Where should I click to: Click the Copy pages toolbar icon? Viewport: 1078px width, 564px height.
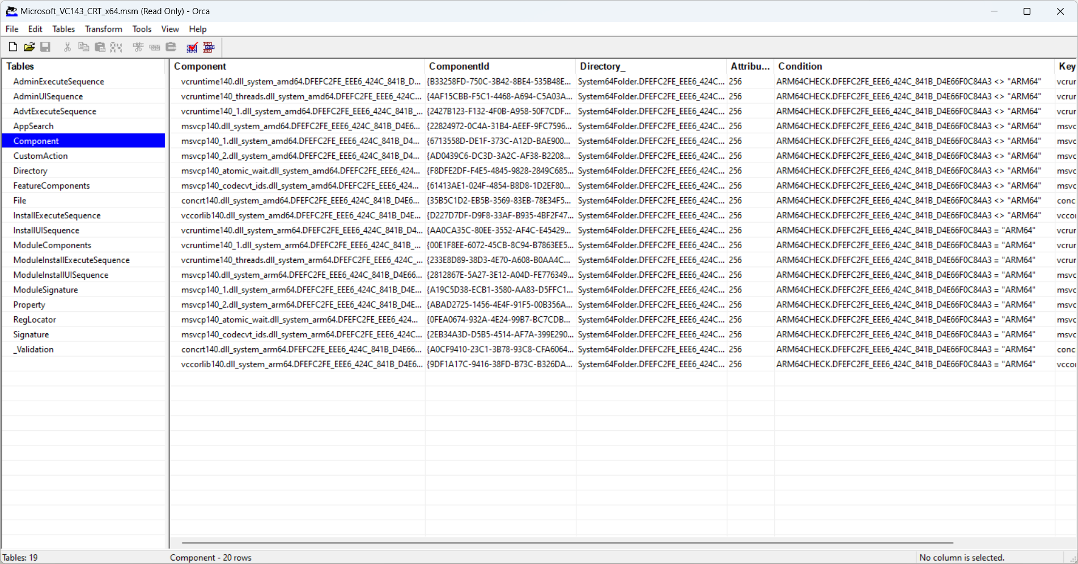click(x=83, y=47)
